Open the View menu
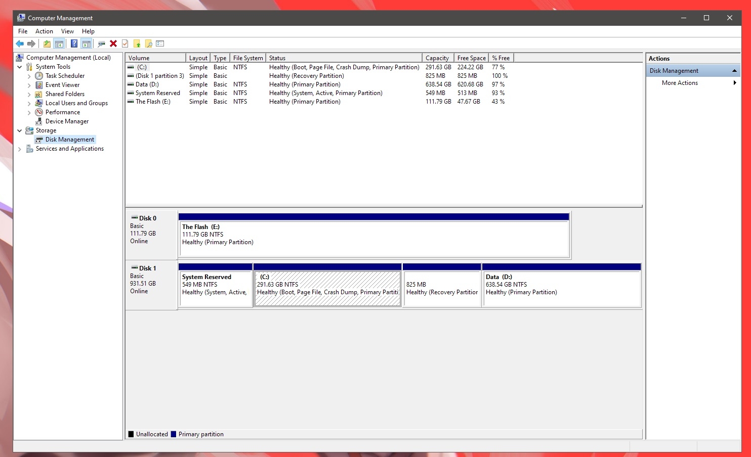Image resolution: width=751 pixels, height=457 pixels. (x=67, y=31)
